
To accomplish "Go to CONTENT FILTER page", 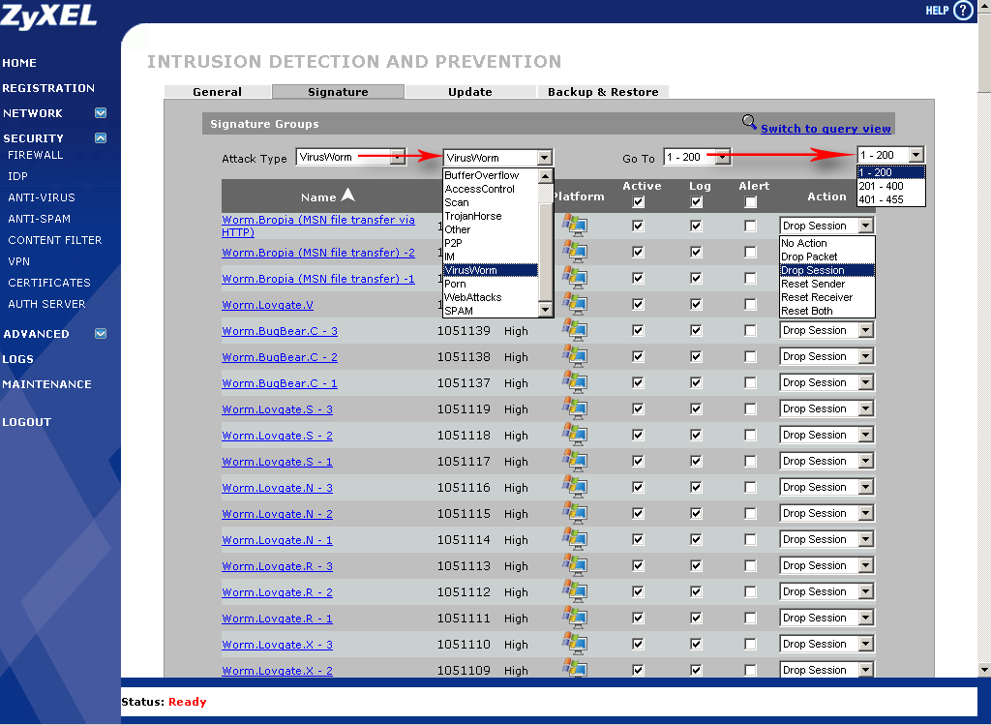I will (55, 240).
